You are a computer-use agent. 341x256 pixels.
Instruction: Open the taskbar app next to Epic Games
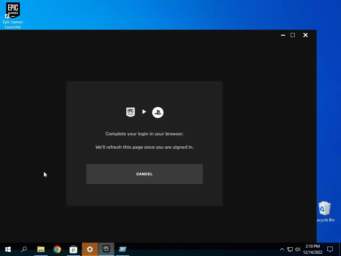123,249
